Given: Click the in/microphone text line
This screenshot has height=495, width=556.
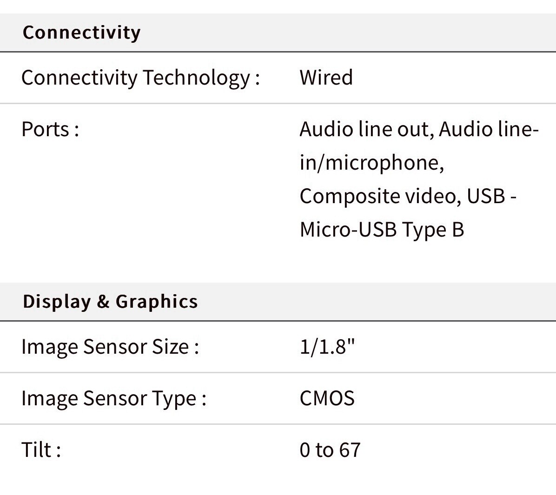Looking at the screenshot, I should pyautogui.click(x=371, y=163).
